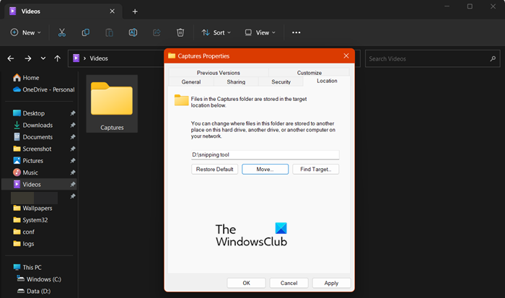Switch to the Sharing tab

point(236,82)
